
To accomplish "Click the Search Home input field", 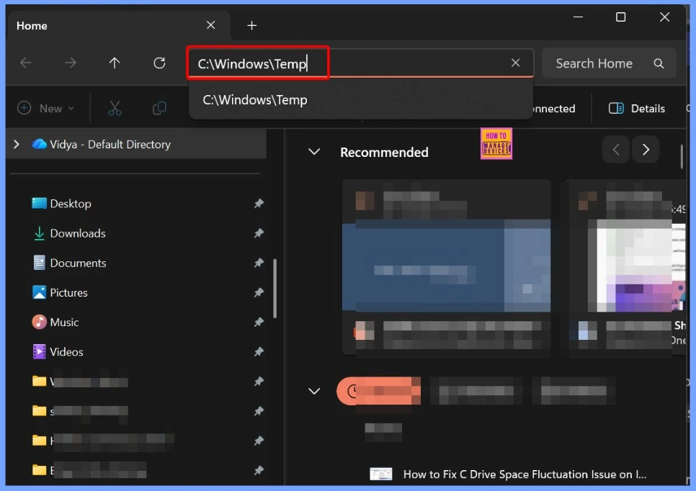I will 594,63.
